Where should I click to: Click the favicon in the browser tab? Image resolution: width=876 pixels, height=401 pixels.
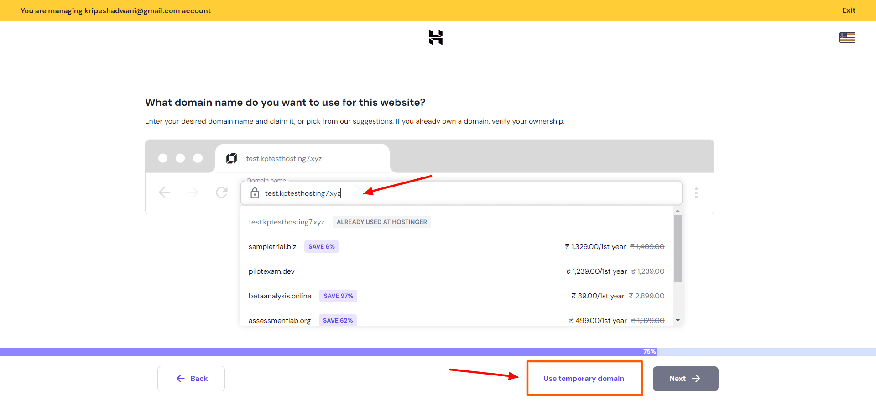click(232, 158)
